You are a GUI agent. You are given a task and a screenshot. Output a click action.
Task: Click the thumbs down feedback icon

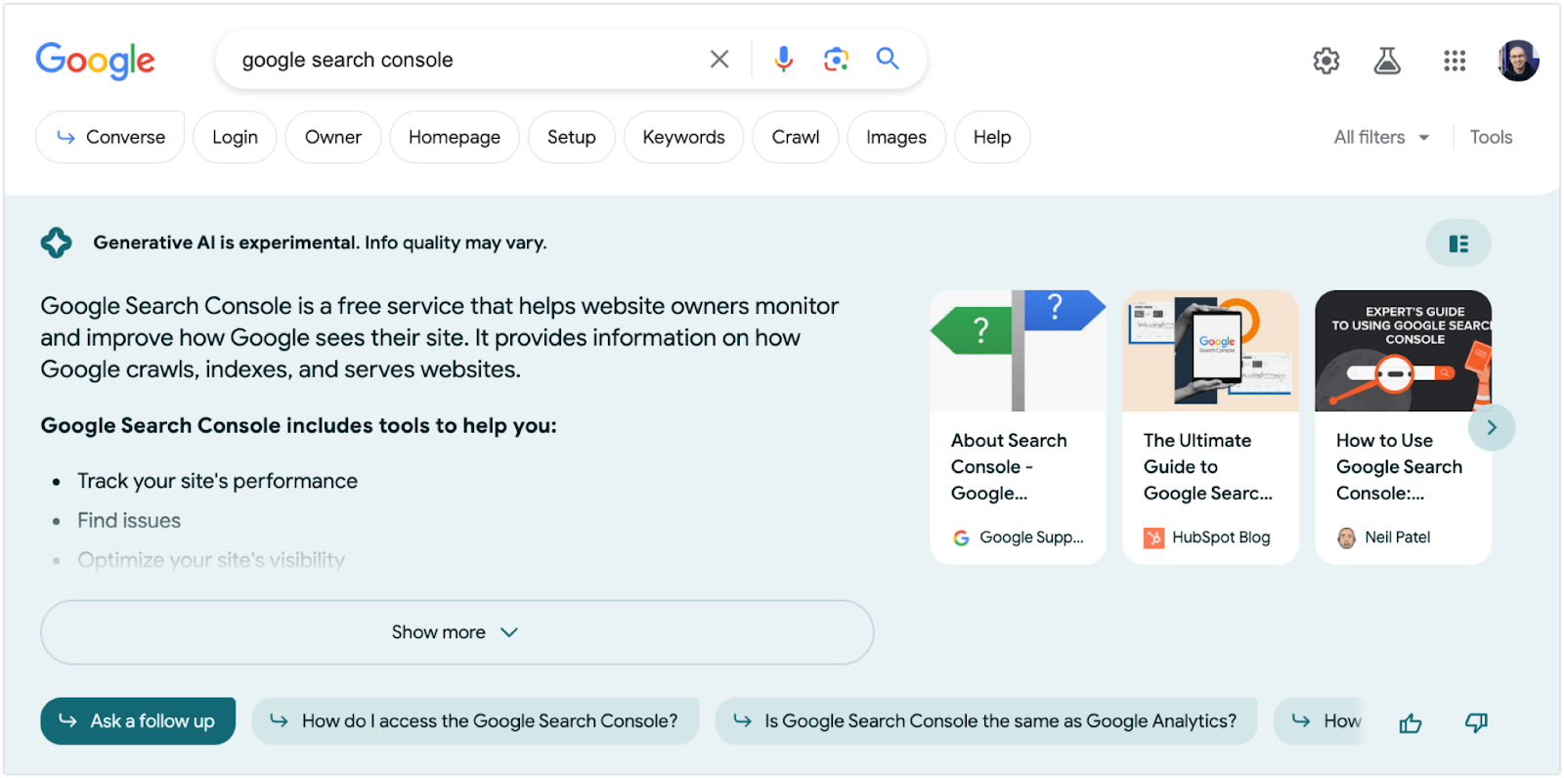(x=1476, y=723)
